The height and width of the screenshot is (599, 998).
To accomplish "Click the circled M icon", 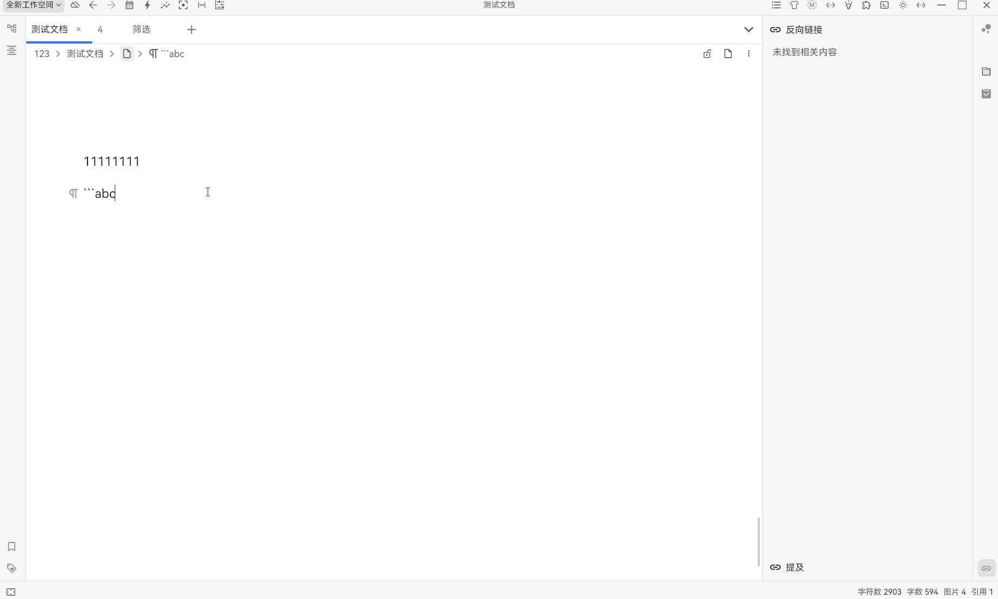I will (x=812, y=5).
